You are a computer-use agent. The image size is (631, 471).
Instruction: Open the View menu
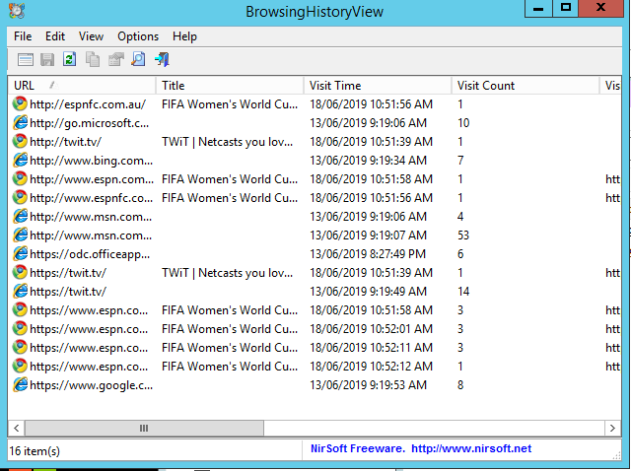(91, 36)
